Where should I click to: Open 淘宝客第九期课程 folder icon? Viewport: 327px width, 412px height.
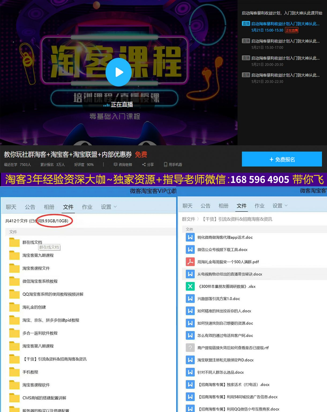(14, 255)
